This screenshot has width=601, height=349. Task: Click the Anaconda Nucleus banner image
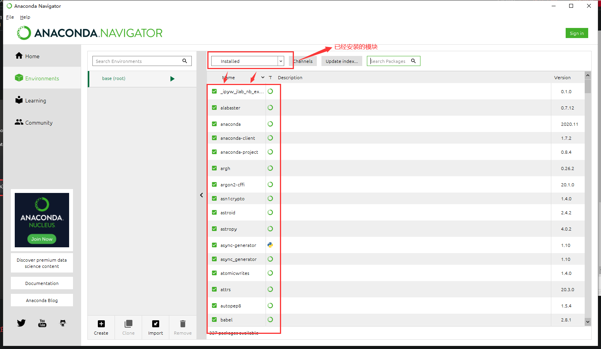42,220
